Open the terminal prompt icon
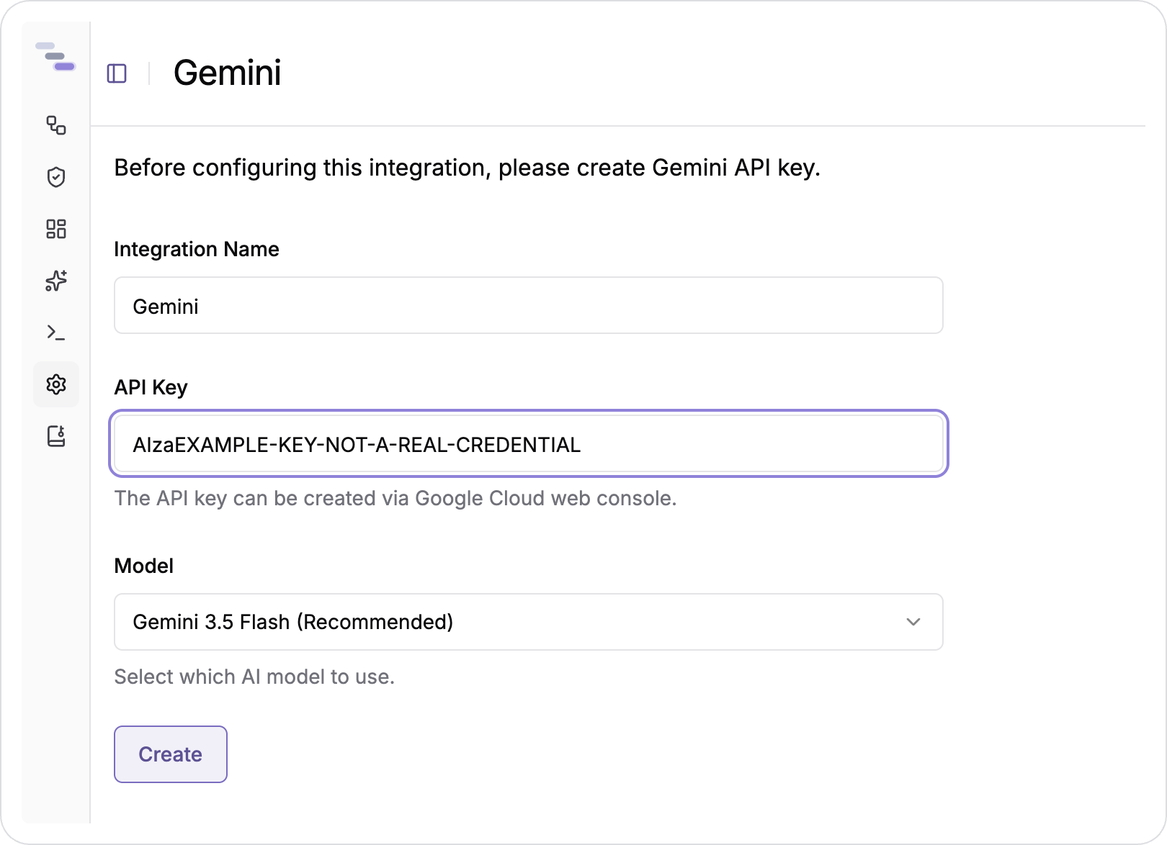Image resolution: width=1167 pixels, height=845 pixels. 56,333
